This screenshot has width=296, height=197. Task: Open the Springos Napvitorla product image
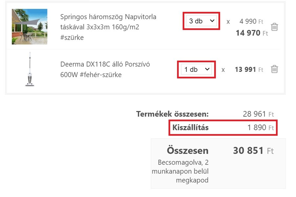click(x=30, y=27)
